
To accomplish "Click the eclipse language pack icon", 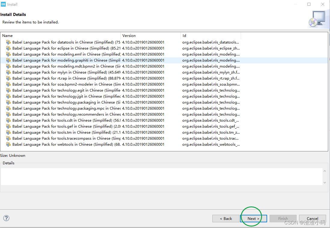I will click(8, 48).
